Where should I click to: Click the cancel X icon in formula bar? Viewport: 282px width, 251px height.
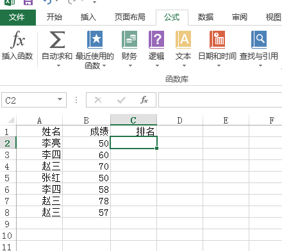pos(98,100)
